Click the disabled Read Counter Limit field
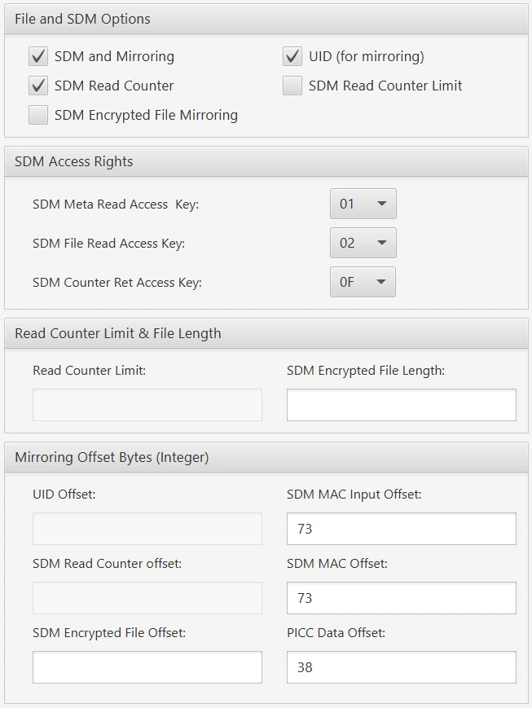The height and width of the screenshot is (708, 532). [147, 405]
